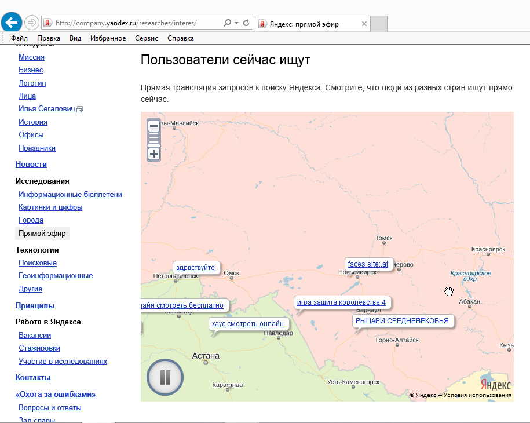
Task: Click the Горно-Алтайск city label
Action: [x=397, y=340]
